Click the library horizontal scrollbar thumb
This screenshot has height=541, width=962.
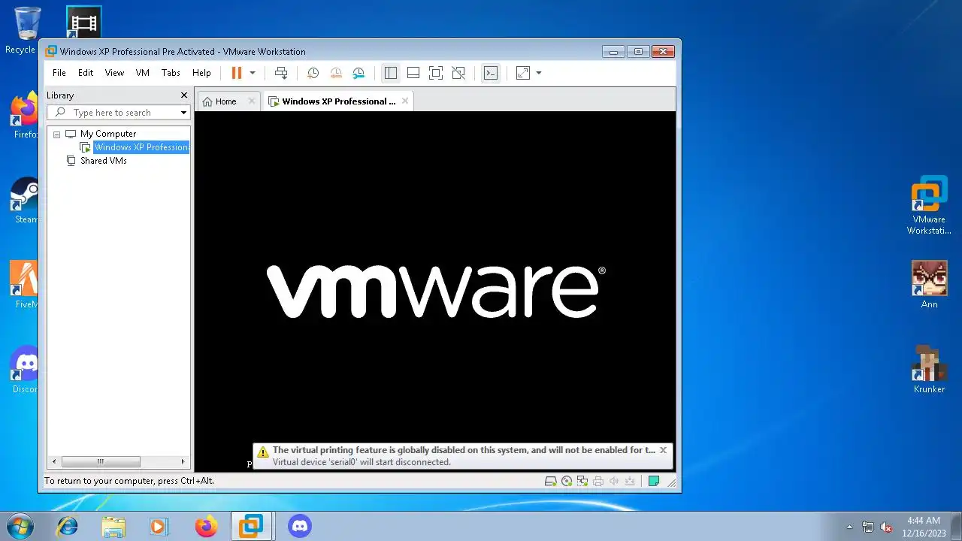[x=101, y=461]
